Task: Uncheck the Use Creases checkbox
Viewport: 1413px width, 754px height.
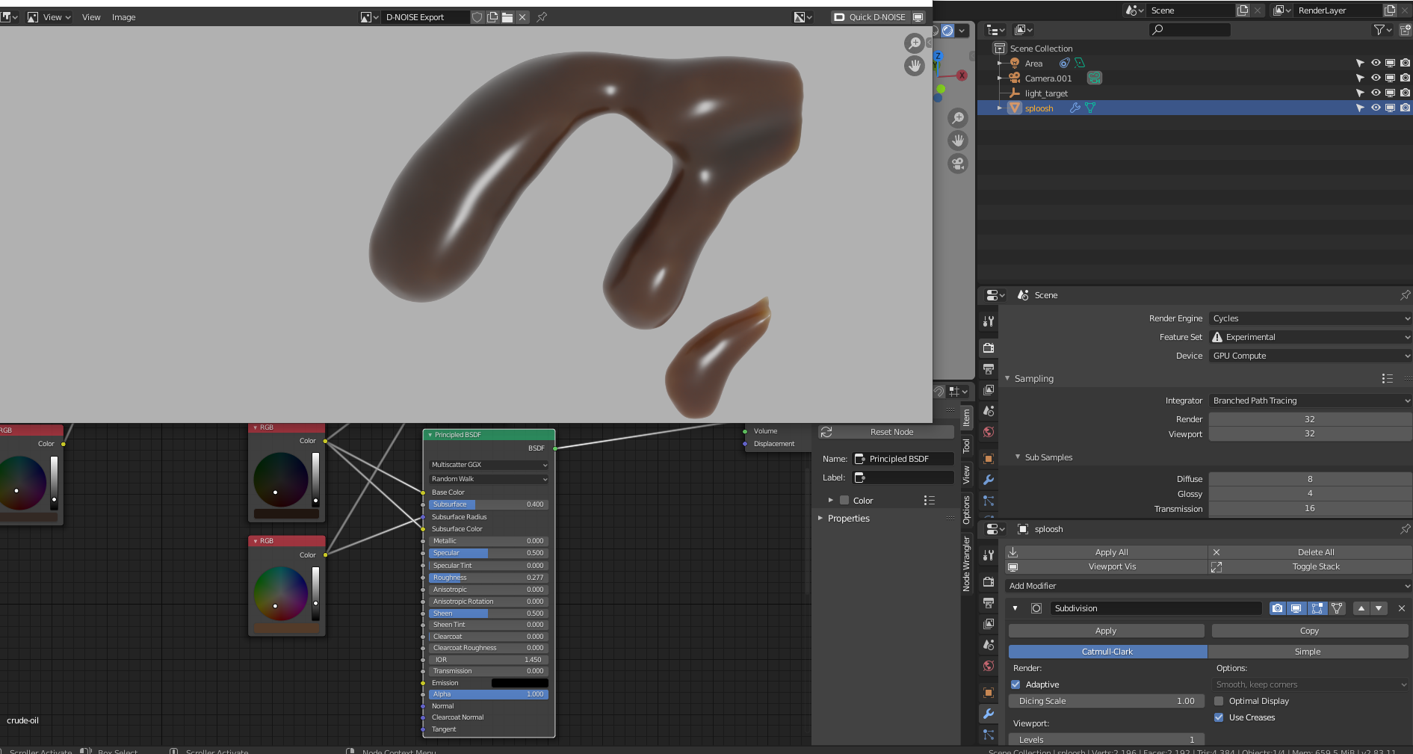Action: [x=1219, y=717]
